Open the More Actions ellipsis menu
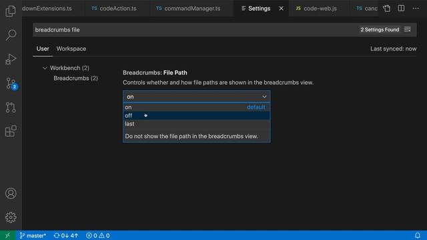 point(416,9)
